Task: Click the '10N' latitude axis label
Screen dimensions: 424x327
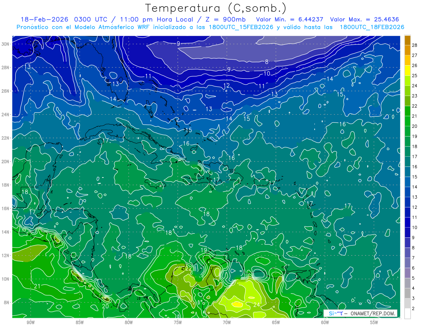Action: [6, 279]
